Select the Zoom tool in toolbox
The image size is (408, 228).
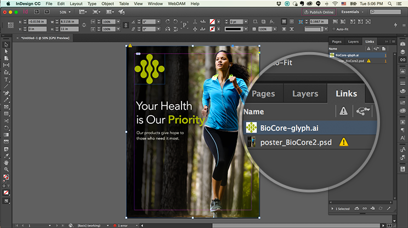click(x=6, y=169)
